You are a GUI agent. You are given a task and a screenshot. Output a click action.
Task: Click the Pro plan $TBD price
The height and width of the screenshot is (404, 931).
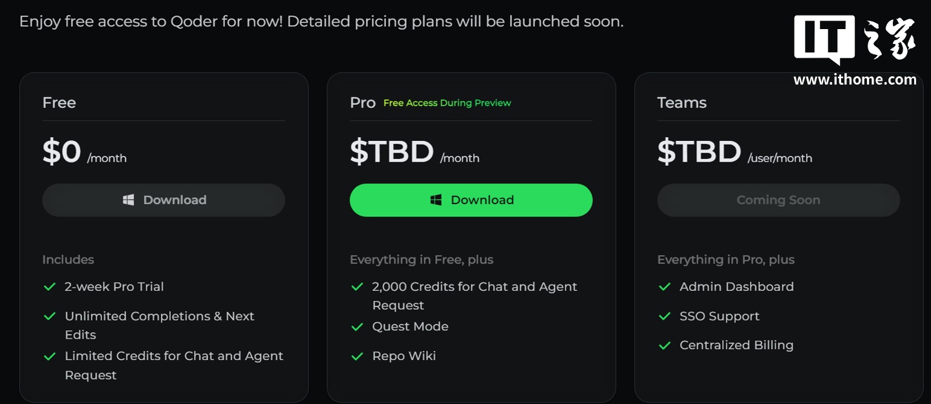(392, 152)
